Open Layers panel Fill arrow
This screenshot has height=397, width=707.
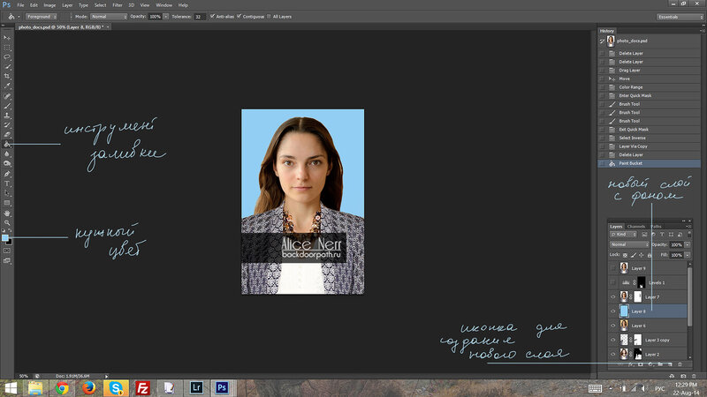tap(688, 255)
